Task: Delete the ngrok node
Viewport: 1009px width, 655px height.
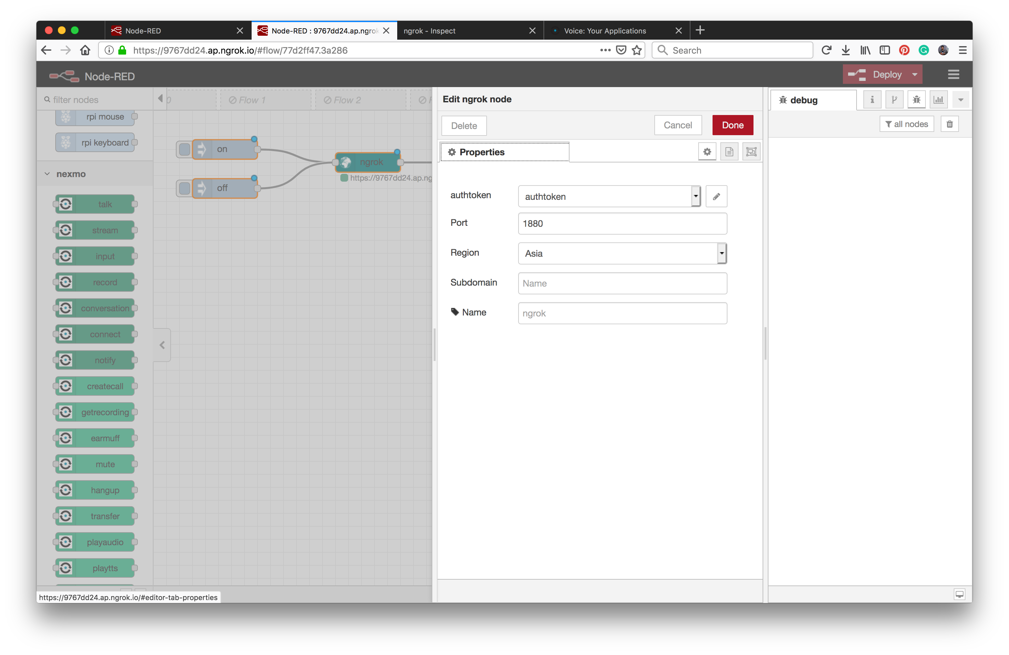Action: (x=464, y=126)
